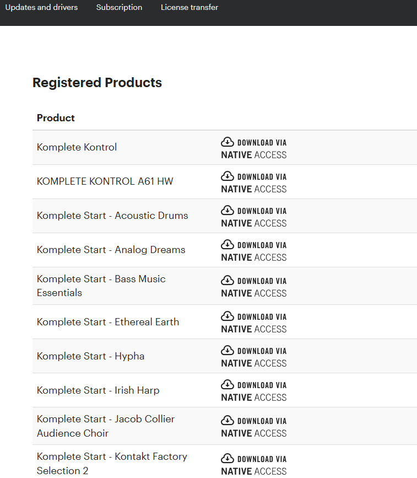Click download cloud icon for Komplete Kontrol
This screenshot has height=478, width=417.
[x=228, y=142]
